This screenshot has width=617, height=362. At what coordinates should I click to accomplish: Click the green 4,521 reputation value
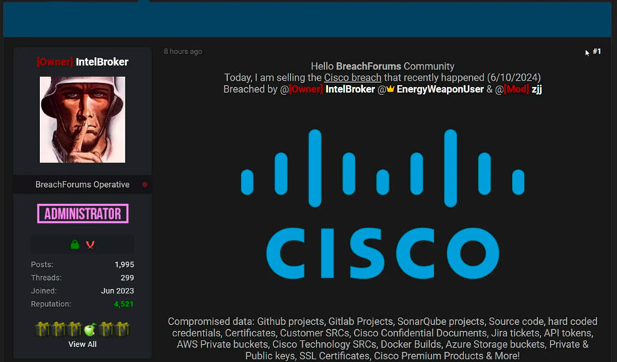tap(124, 304)
